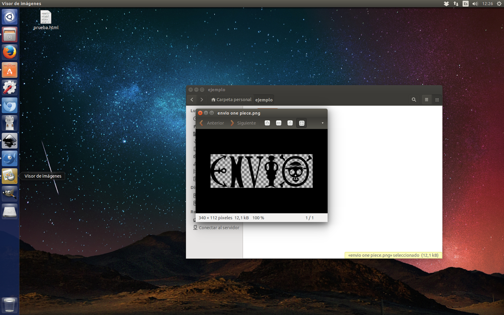Open the Files manager from the launcher
Image resolution: width=504 pixels, height=315 pixels.
[10, 34]
